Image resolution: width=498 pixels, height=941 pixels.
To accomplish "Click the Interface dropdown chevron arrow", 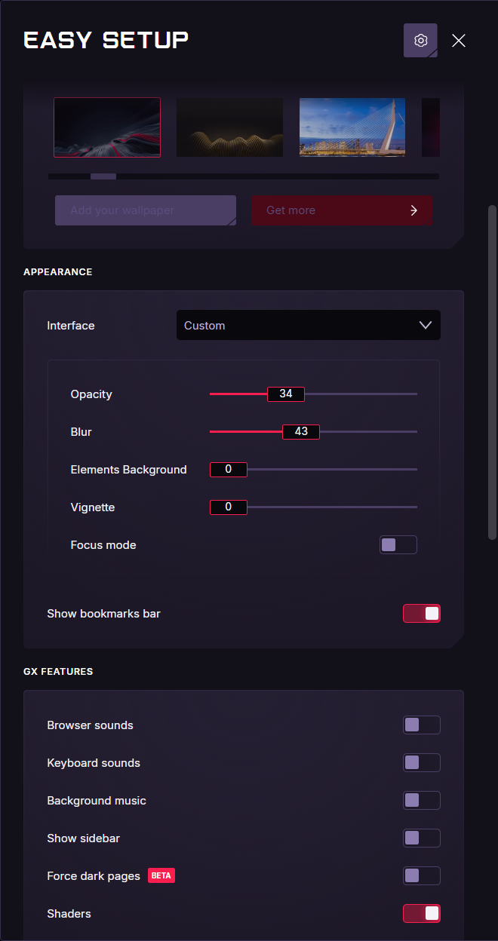I will click(425, 326).
